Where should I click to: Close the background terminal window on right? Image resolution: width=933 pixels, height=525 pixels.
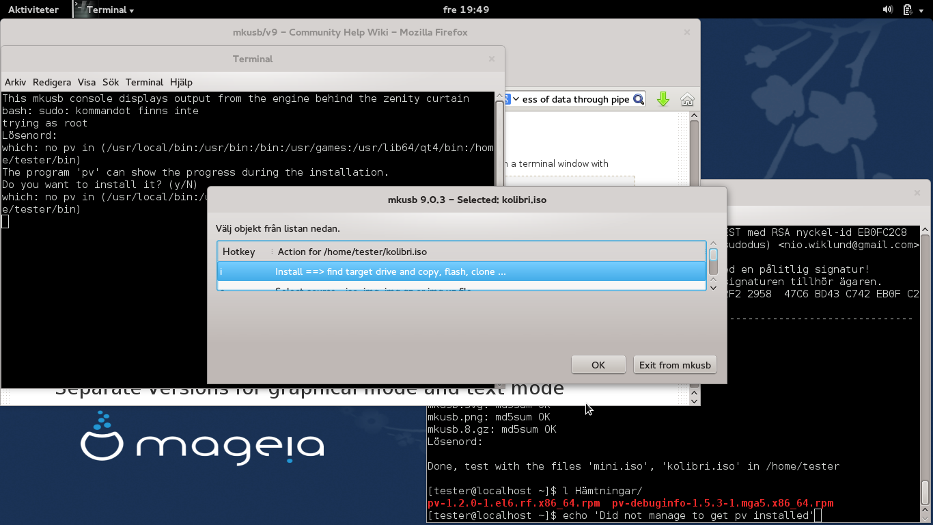tap(917, 193)
